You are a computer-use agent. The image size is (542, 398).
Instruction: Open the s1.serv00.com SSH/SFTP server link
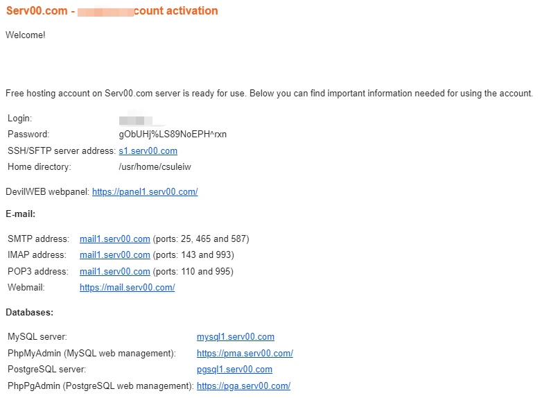tap(148, 150)
